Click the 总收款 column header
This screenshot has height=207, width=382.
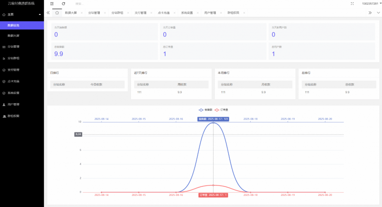350,84
